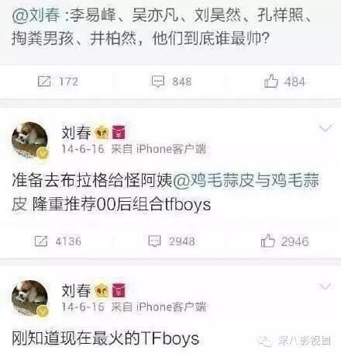Expand options chevron on middle post

325,128
